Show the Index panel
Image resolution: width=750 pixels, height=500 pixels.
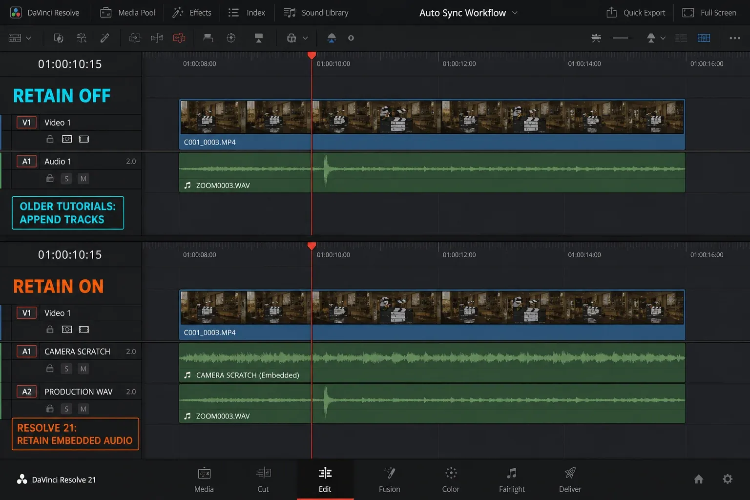(x=247, y=13)
